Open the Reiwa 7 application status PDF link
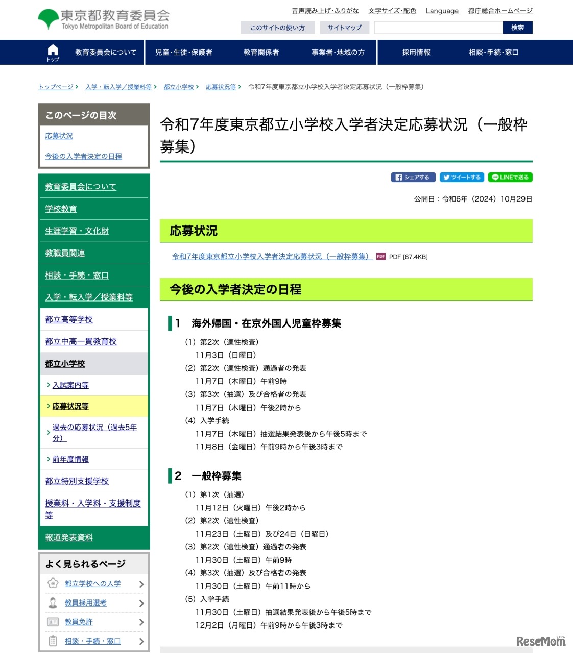This screenshot has height=653, width=573. coord(271,257)
